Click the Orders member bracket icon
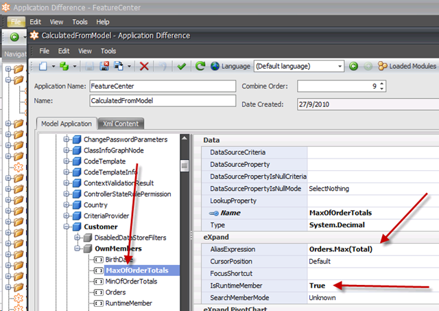 (98, 292)
